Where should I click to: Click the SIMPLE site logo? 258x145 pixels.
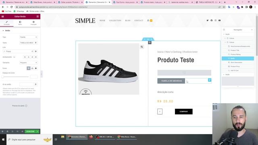85,21
